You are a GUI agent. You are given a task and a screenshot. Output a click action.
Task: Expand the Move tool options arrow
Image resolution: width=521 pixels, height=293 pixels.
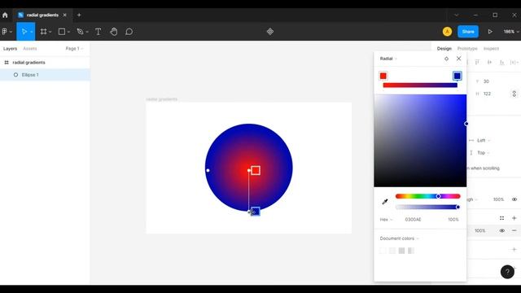pyautogui.click(x=31, y=32)
